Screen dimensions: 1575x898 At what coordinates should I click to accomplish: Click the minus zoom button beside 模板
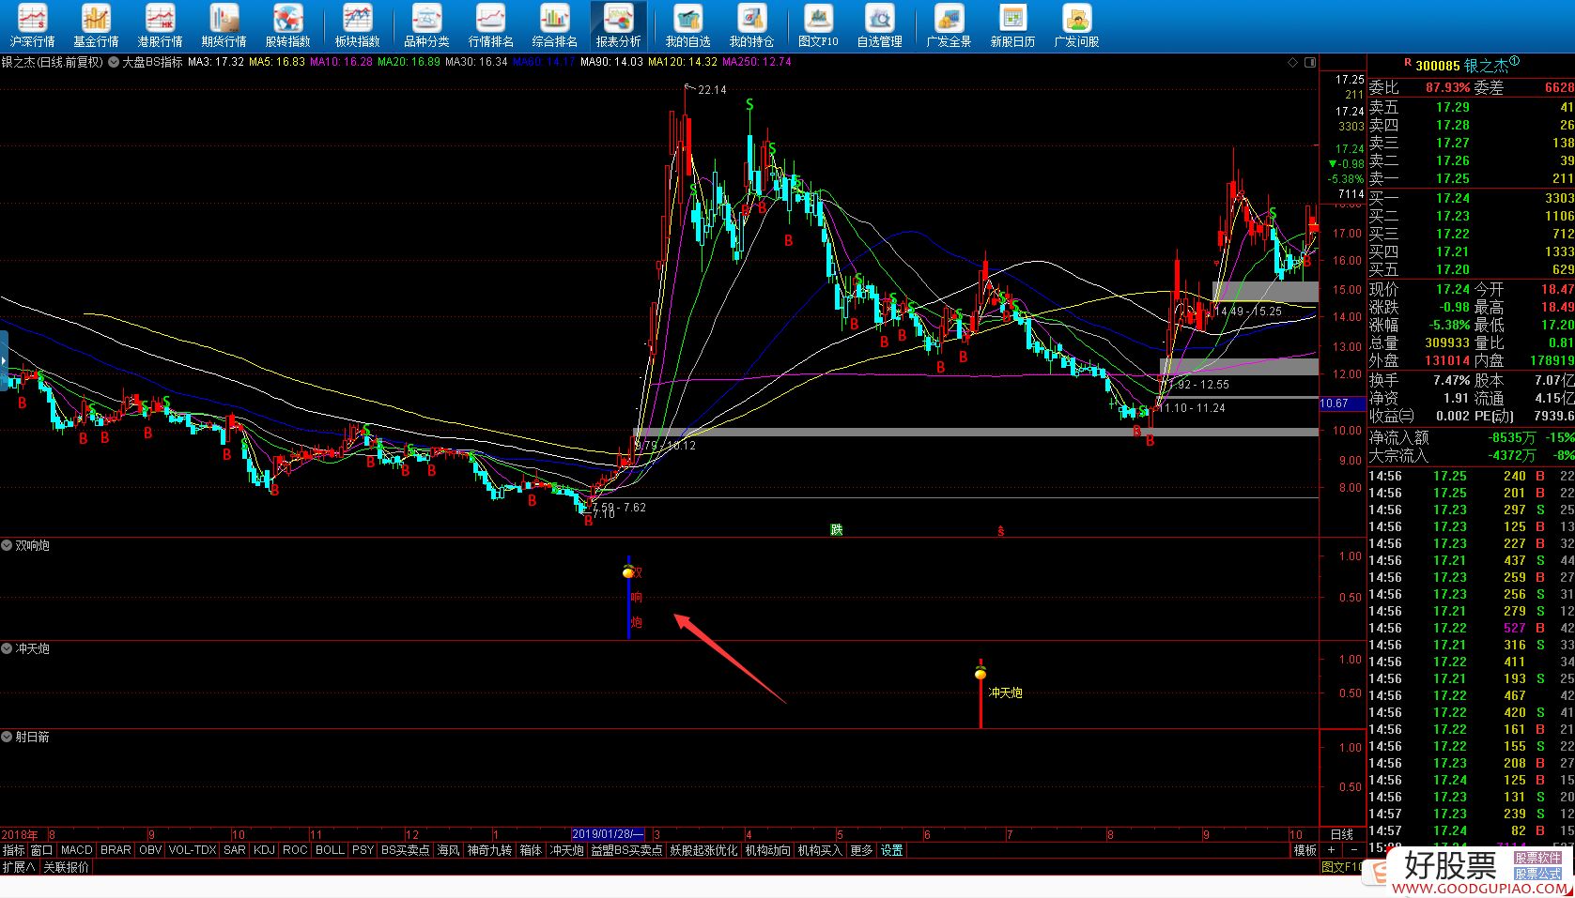point(1352,850)
